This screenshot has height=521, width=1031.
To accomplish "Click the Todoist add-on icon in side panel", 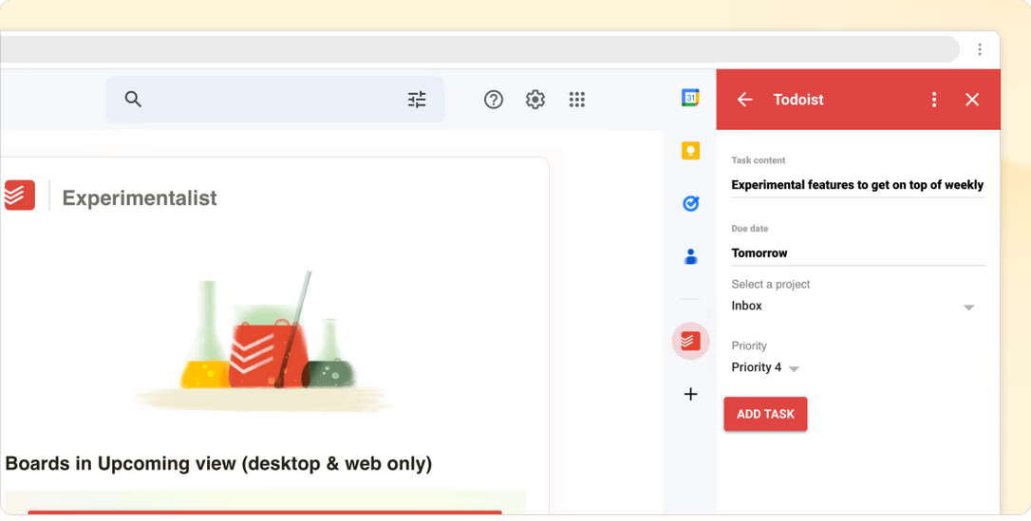I will 690,341.
